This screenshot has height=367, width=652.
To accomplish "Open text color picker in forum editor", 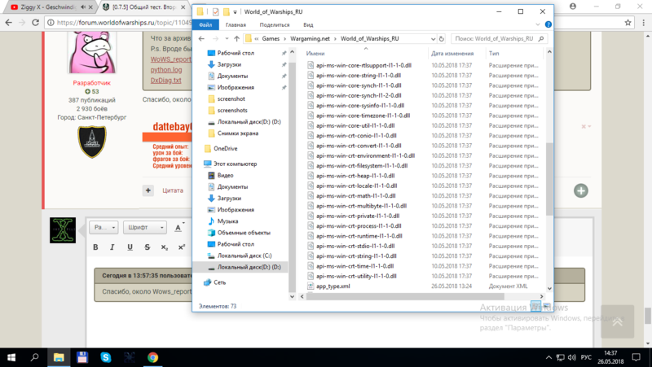I will point(179,227).
